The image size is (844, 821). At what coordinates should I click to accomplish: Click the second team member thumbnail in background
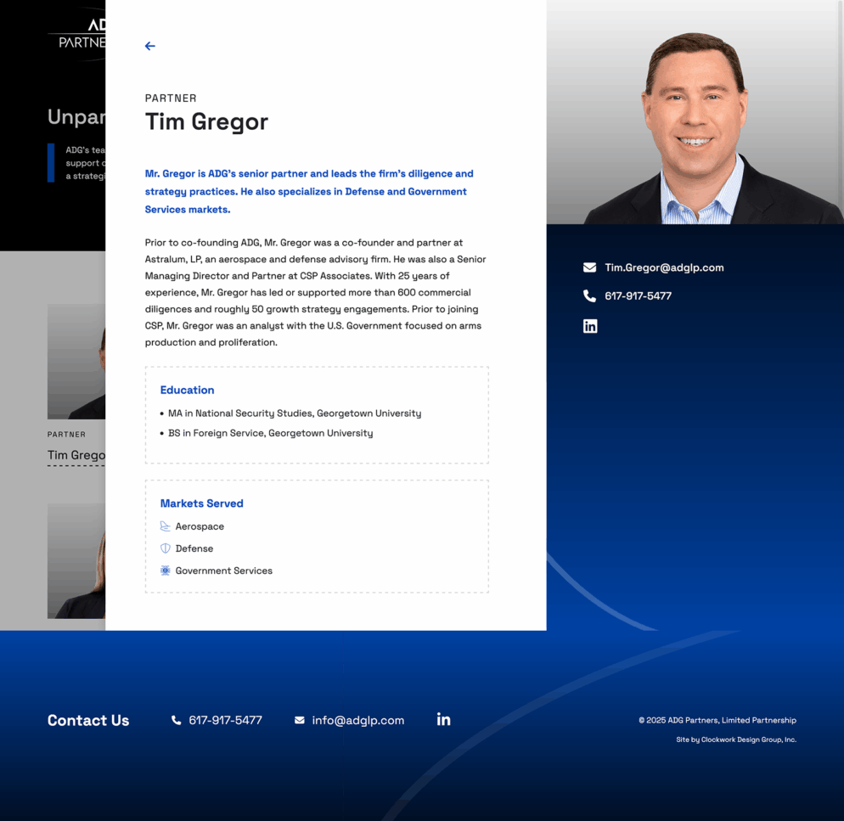click(x=76, y=561)
